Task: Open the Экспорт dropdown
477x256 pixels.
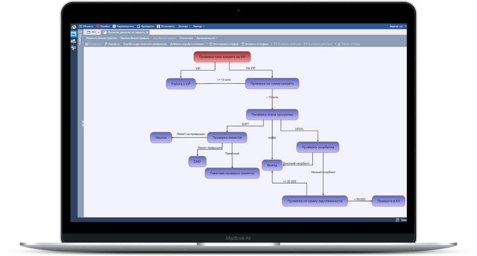Action: [x=184, y=27]
